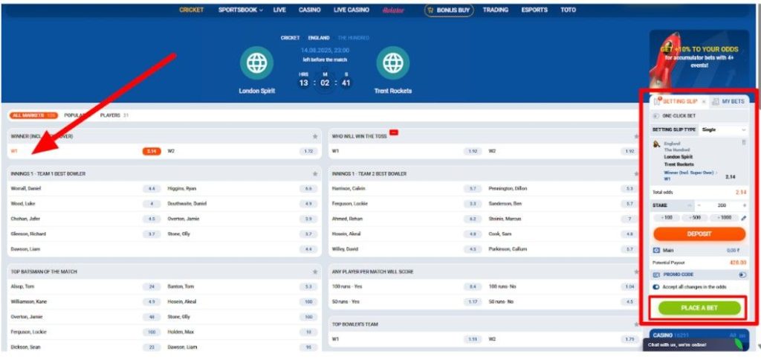
Task: Favorite the Winner market with its star
Action: (x=315, y=137)
